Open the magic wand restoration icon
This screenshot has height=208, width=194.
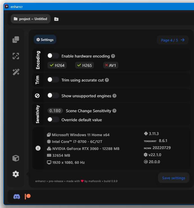[16, 72]
